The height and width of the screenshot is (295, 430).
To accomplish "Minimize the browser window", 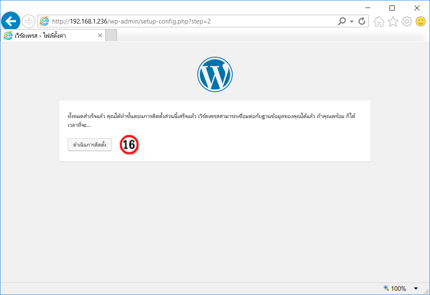I will tap(368, 8).
